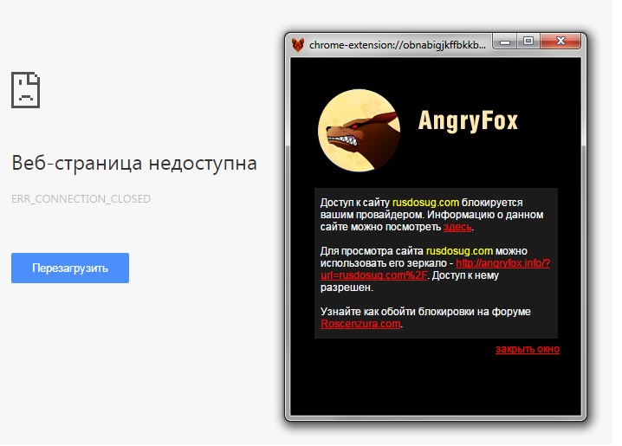Screen dimensions: 622x446
Task: Click the AngryFox title text
Action: tap(468, 120)
